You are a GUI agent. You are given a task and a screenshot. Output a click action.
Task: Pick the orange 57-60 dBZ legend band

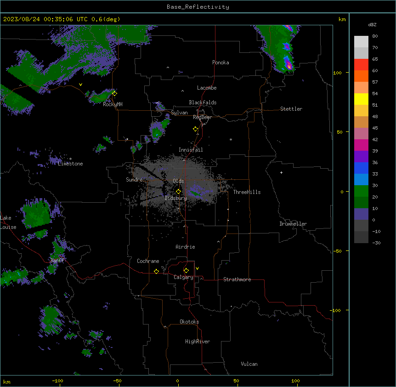pos(361,76)
